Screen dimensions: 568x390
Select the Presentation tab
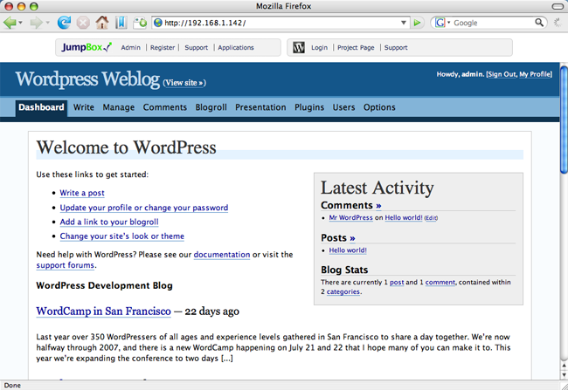260,107
